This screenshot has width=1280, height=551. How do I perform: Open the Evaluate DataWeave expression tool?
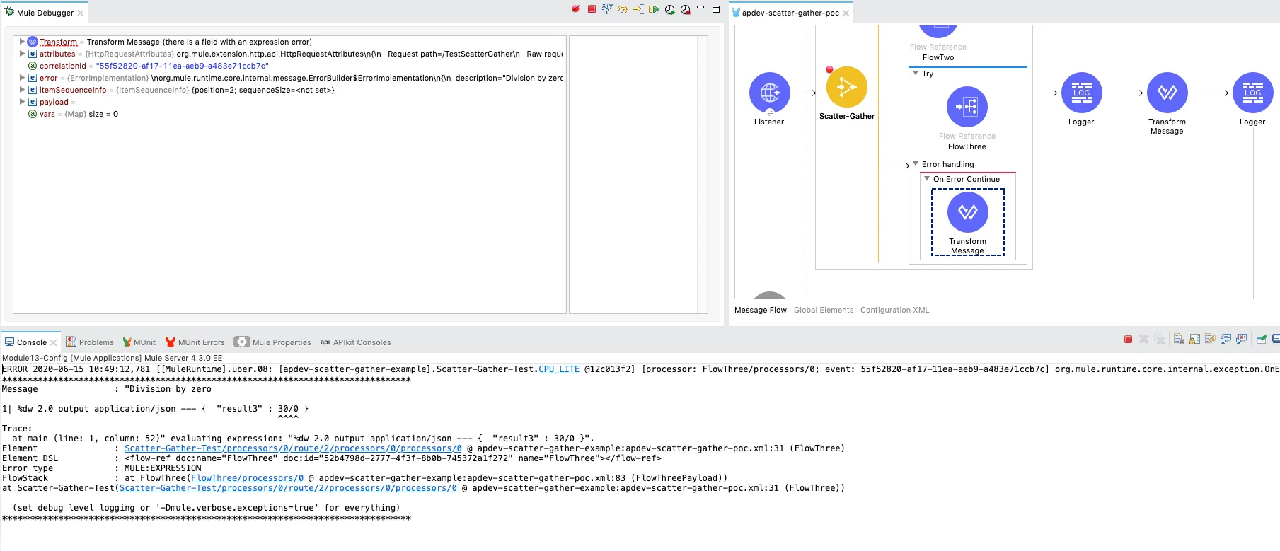(607, 8)
